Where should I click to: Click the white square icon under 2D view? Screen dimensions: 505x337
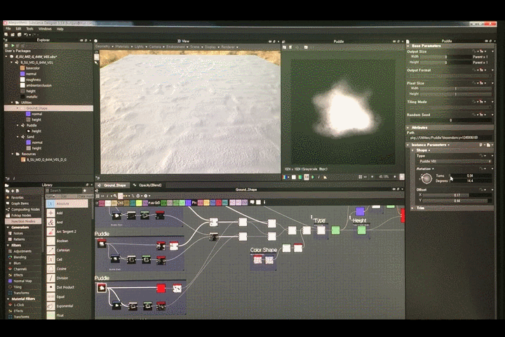pyautogui.click(x=293, y=177)
